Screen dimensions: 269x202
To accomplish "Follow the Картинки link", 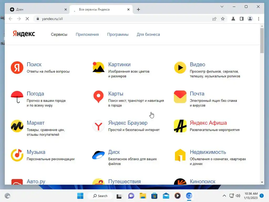I will pyautogui.click(x=120, y=64).
